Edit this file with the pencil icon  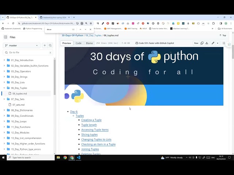point(213,43)
